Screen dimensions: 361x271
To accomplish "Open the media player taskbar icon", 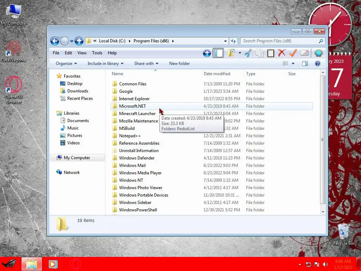I will pos(53,264).
